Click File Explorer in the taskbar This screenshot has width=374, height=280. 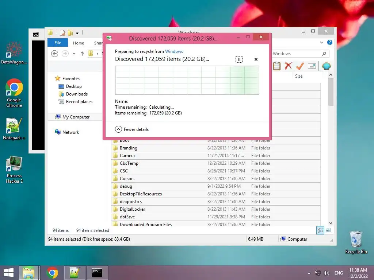[x=29, y=273]
